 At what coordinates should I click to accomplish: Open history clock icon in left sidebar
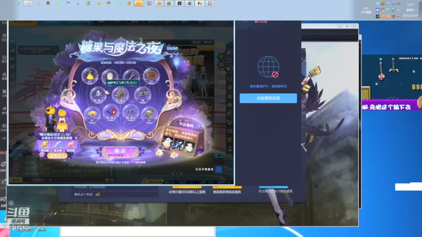4,35
